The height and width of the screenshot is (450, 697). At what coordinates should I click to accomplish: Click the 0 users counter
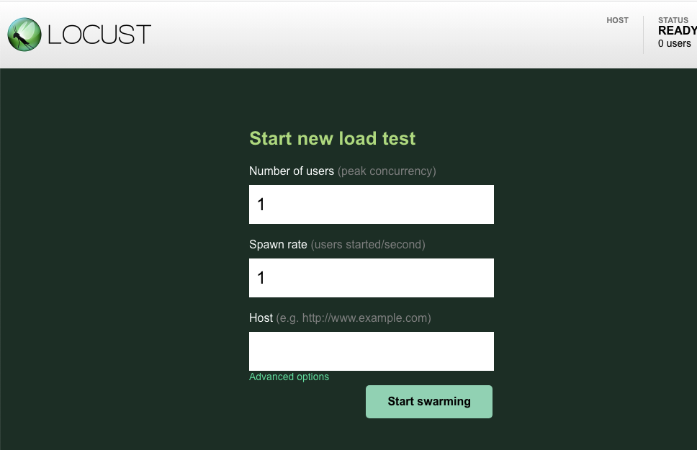tap(674, 44)
